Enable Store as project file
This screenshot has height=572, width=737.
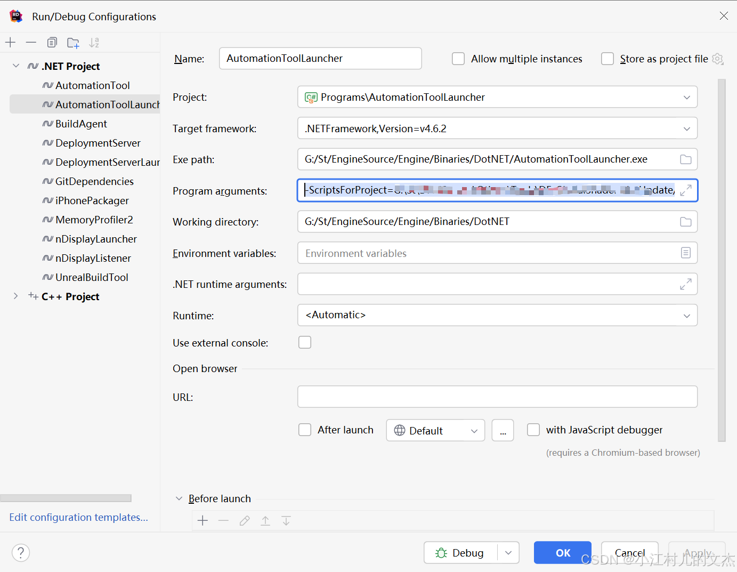tap(608, 59)
